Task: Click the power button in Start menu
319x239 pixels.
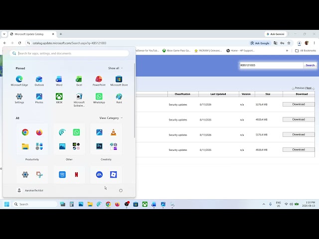Action: click(121, 190)
